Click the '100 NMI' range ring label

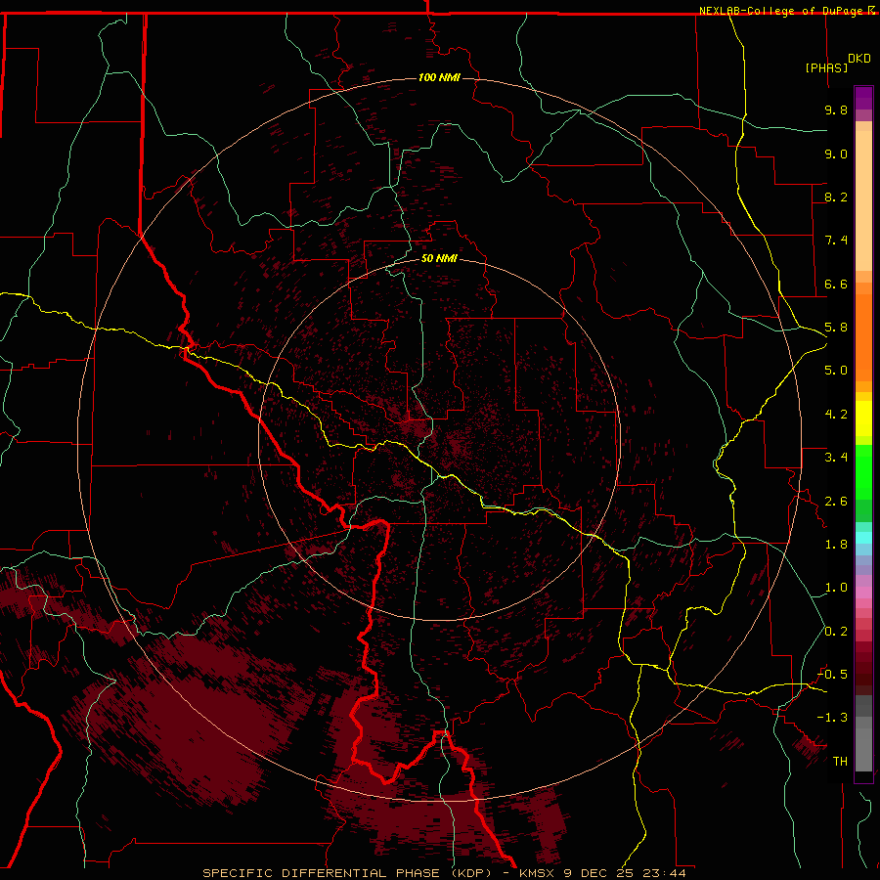coord(439,77)
